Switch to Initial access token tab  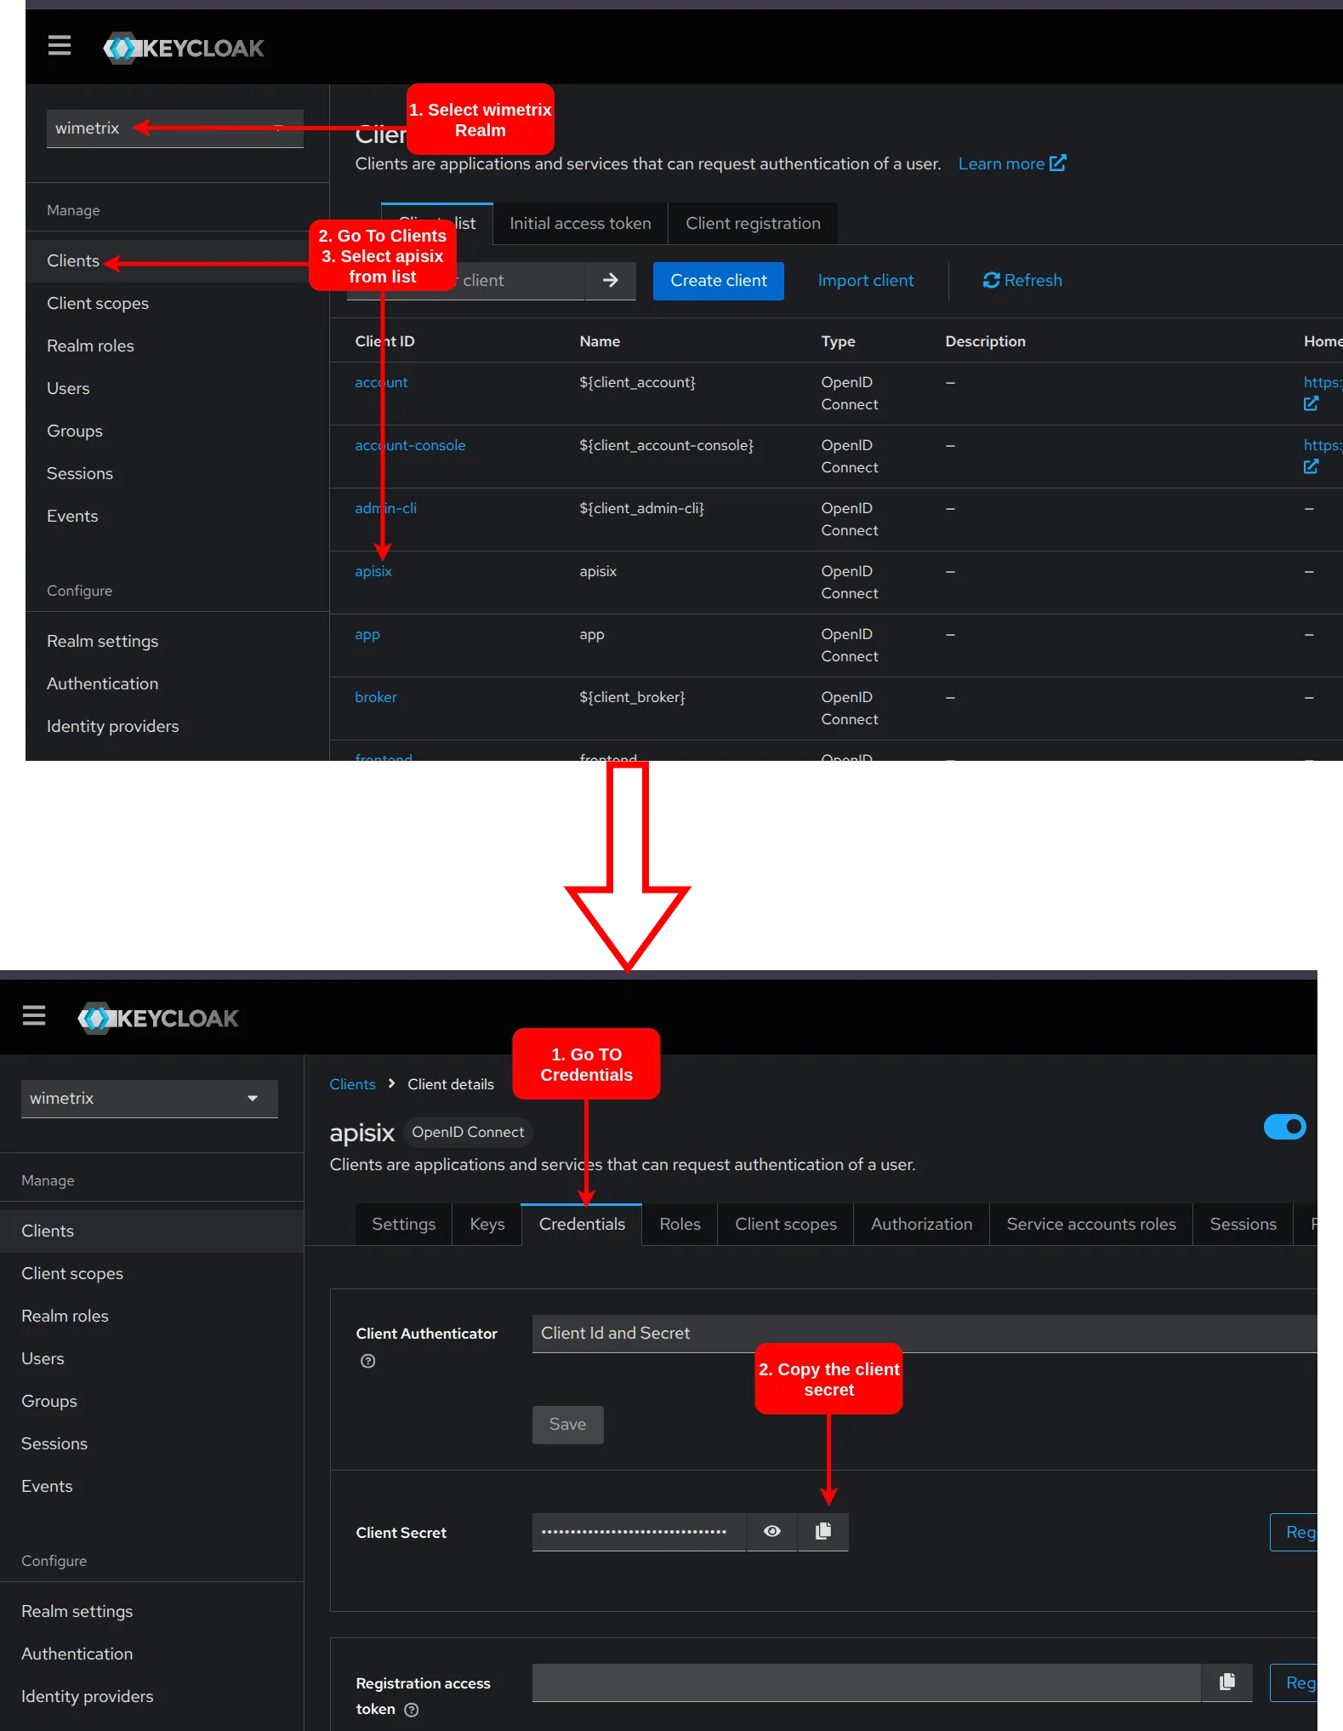click(x=580, y=223)
